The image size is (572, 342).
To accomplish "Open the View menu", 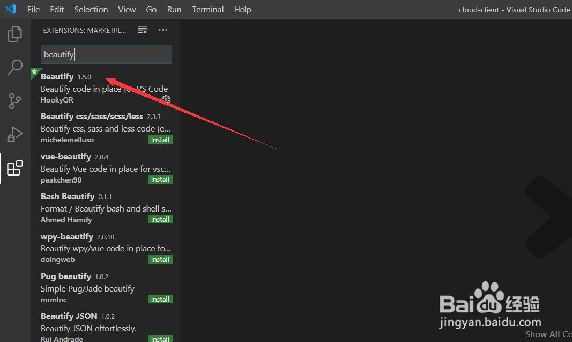I will (x=127, y=10).
